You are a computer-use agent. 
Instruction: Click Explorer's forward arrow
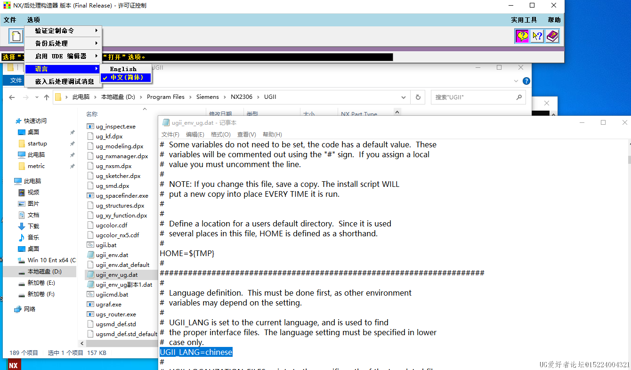pos(26,97)
